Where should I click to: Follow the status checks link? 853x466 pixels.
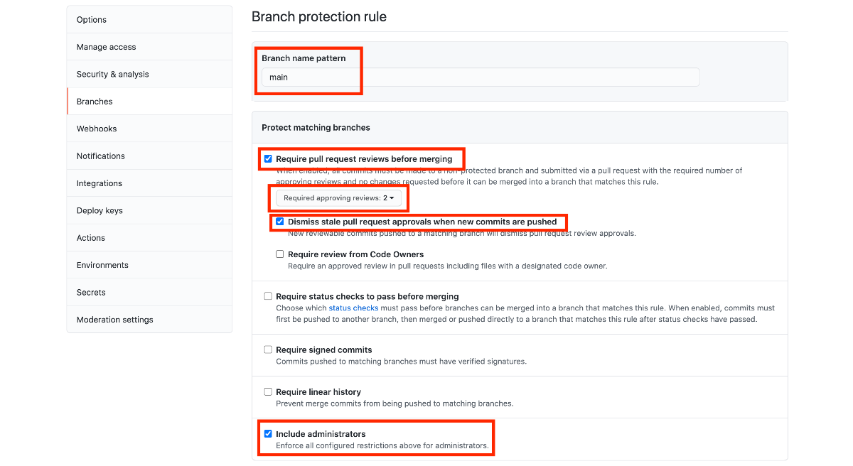click(353, 308)
